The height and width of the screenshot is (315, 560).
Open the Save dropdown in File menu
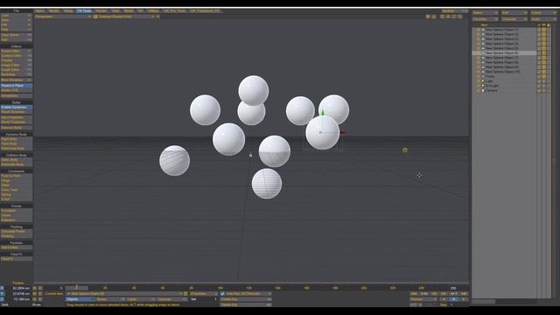[x=17, y=20]
